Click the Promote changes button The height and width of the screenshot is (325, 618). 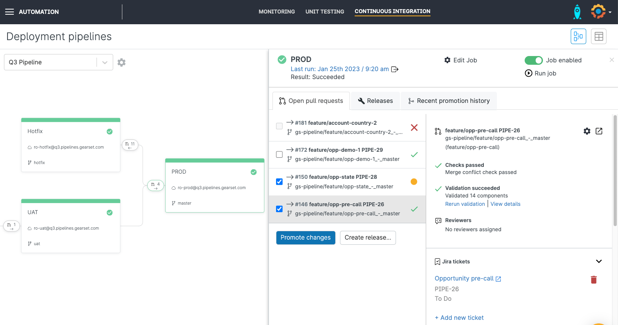[305, 238]
